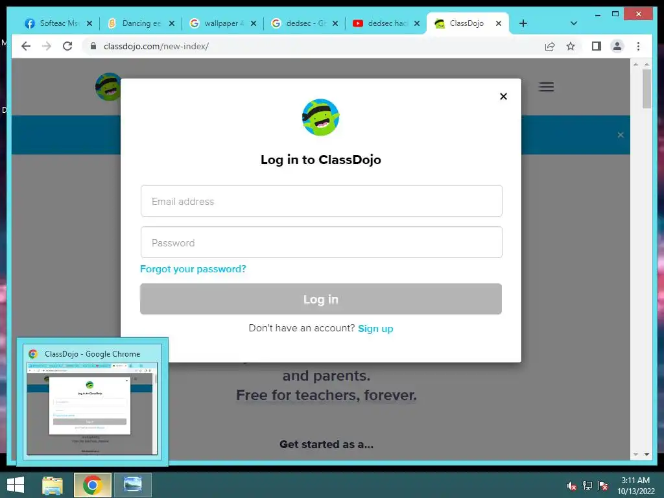Close the Dancing tab

coord(171,23)
